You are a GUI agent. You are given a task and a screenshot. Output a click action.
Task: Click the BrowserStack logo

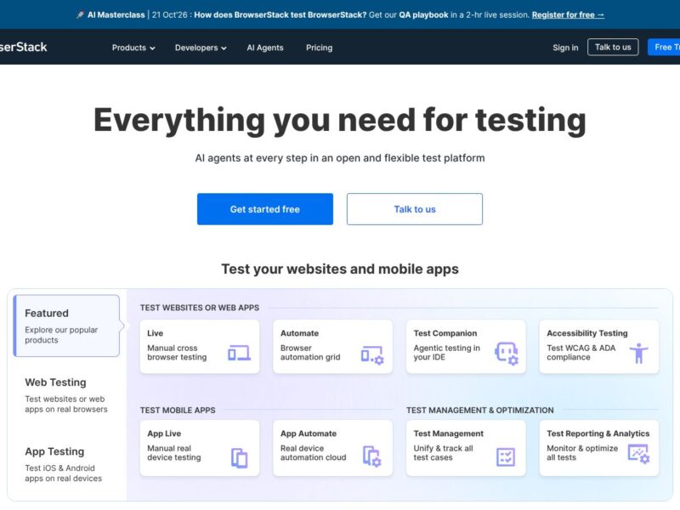(24, 47)
